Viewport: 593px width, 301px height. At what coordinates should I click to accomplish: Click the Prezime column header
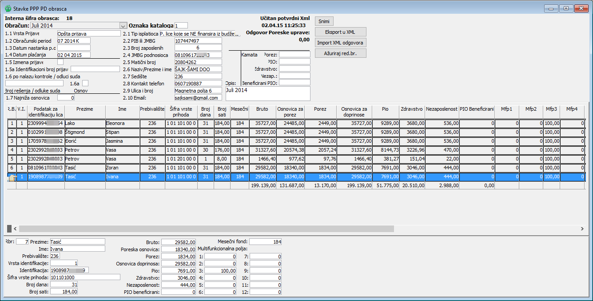click(84, 108)
